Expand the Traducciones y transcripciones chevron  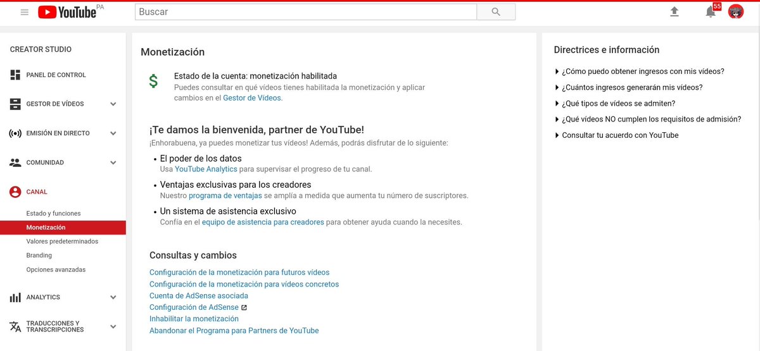pos(113,326)
